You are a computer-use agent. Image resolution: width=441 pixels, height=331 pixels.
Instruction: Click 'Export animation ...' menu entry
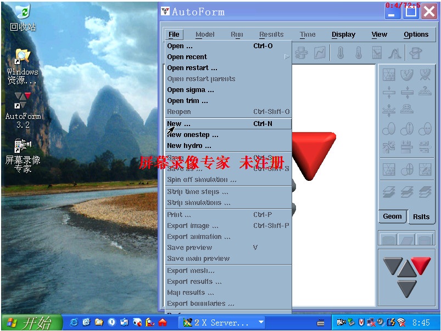point(228,237)
